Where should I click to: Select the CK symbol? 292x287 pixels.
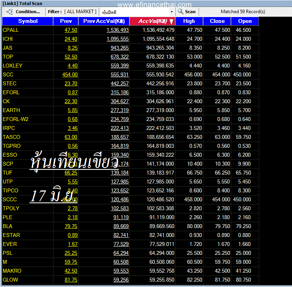6,102
